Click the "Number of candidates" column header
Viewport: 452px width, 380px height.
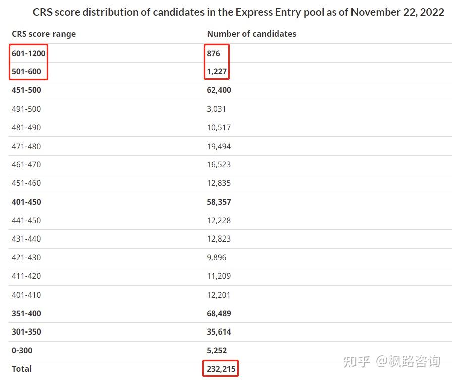click(252, 34)
